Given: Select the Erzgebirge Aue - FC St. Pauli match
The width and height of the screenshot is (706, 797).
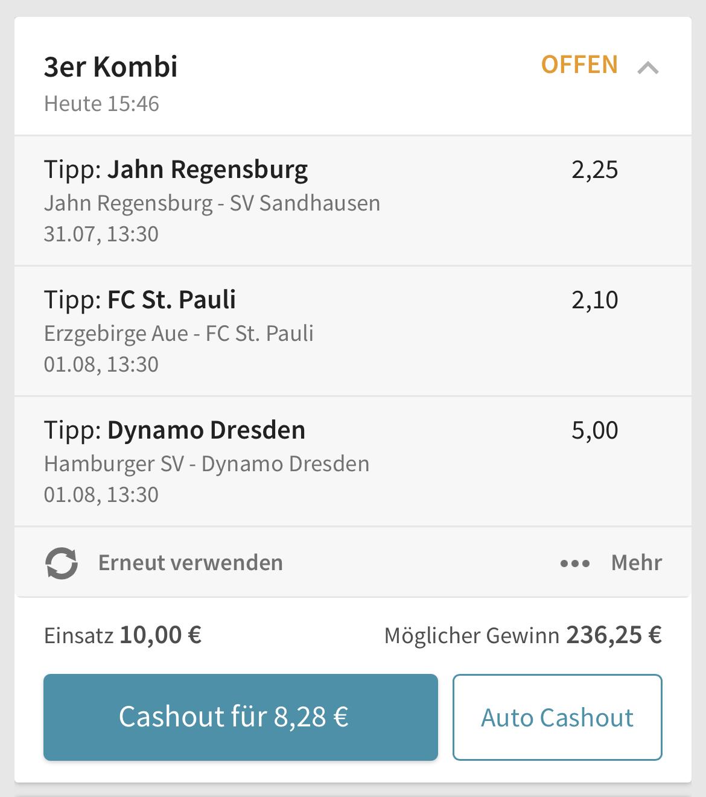Looking at the screenshot, I should (x=179, y=334).
